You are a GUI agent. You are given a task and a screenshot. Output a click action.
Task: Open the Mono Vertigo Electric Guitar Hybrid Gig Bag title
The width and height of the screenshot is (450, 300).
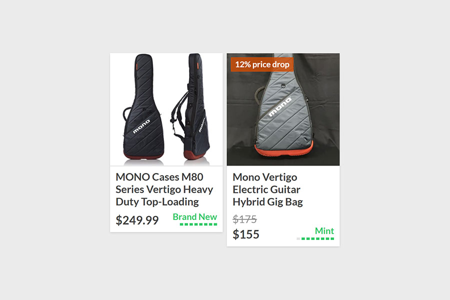coord(267,189)
